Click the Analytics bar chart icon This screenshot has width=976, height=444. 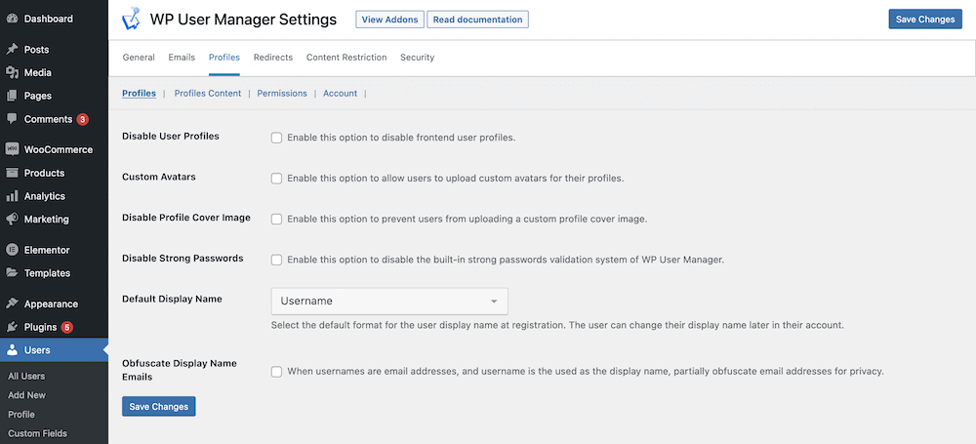click(12, 196)
